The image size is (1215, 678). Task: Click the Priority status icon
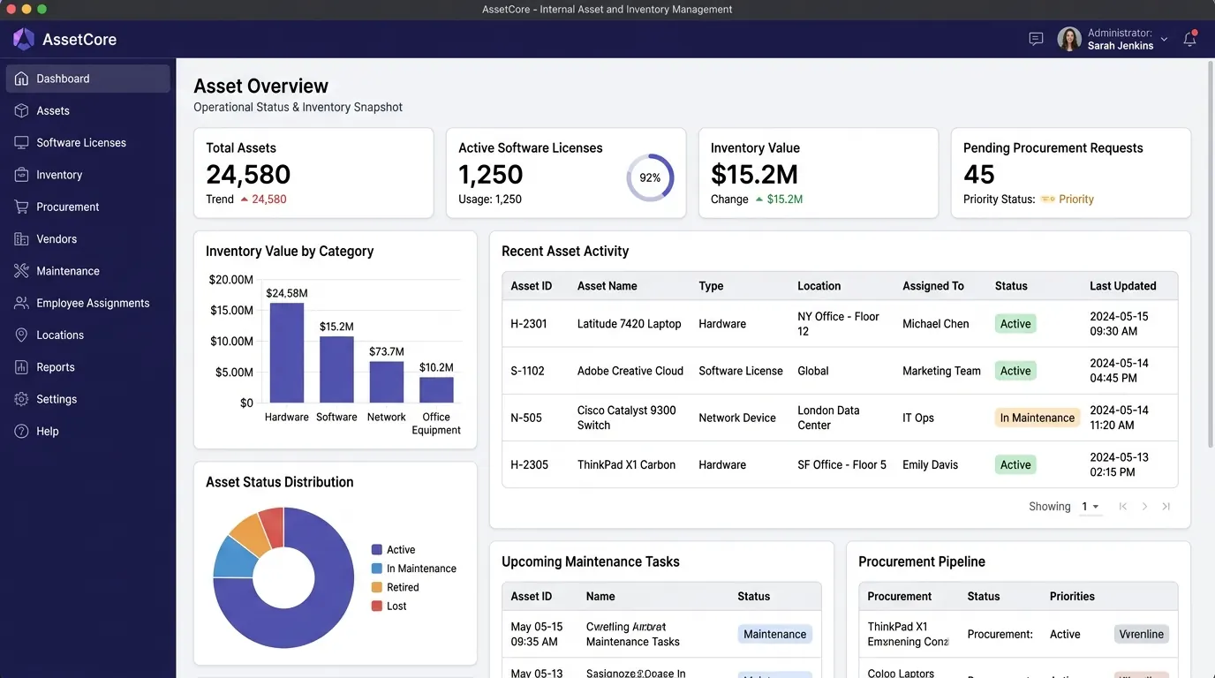coord(1048,200)
